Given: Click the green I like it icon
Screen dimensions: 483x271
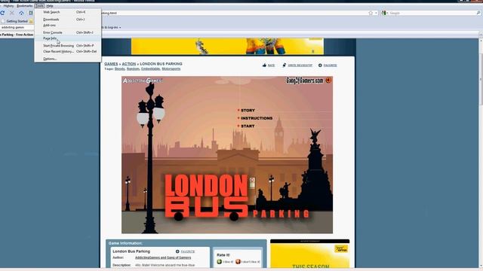Looking at the screenshot, I should click(x=220, y=261).
